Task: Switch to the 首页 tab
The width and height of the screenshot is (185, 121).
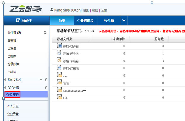Action: (62, 20)
